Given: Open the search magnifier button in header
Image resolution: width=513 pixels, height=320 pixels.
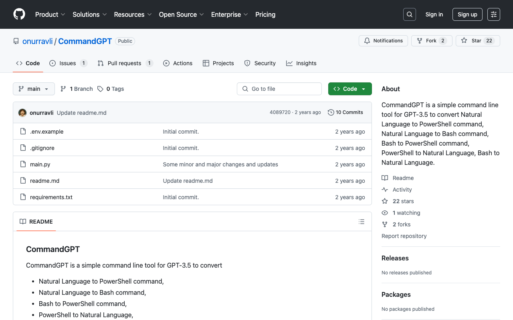Looking at the screenshot, I should click(x=410, y=14).
